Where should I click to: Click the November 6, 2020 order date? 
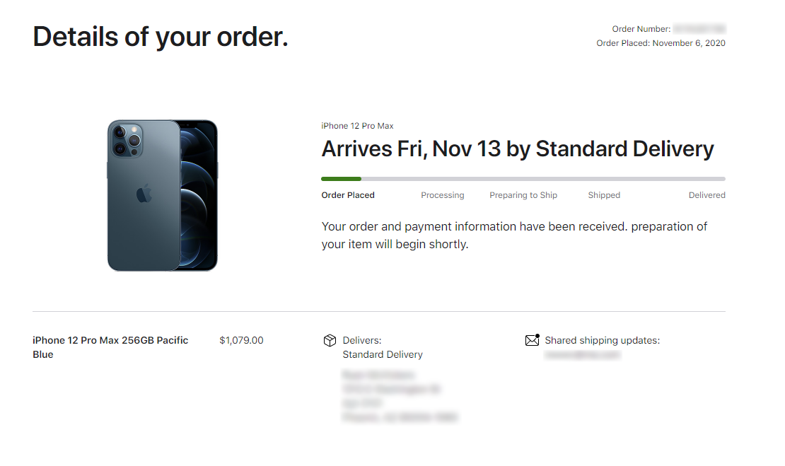[x=689, y=43]
